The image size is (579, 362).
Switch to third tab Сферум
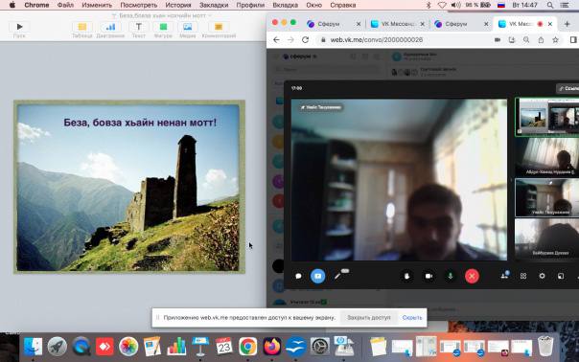456,24
